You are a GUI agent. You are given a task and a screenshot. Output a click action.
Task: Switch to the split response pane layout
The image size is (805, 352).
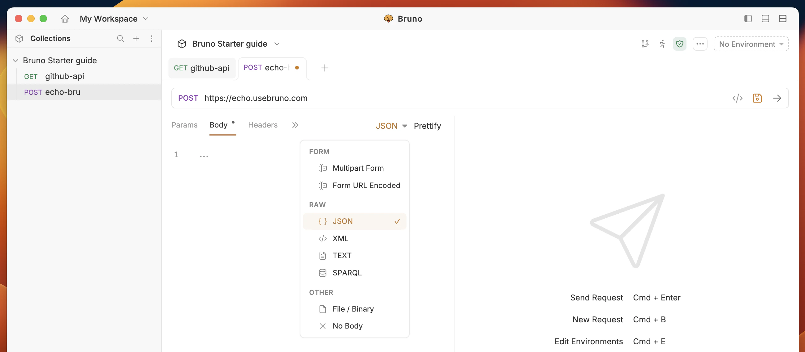tap(782, 19)
